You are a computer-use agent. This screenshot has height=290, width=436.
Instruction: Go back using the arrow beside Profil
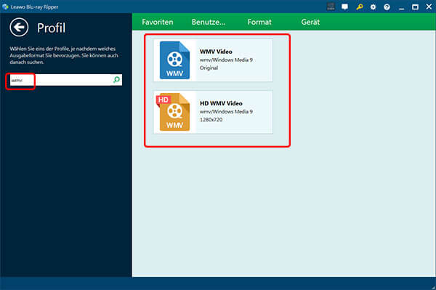coord(19,27)
